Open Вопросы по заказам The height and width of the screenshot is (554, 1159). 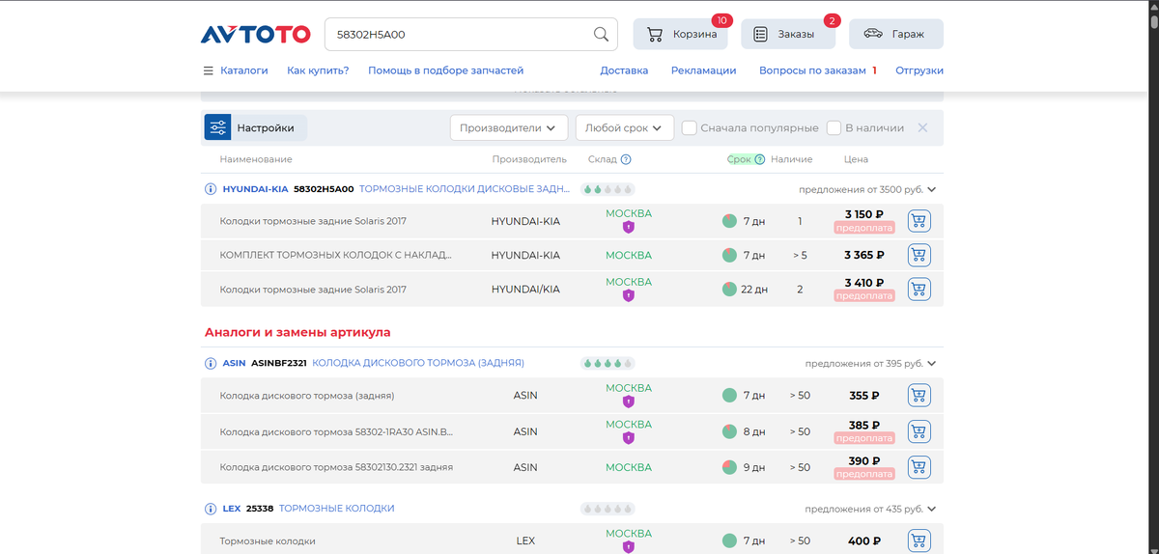pos(812,70)
